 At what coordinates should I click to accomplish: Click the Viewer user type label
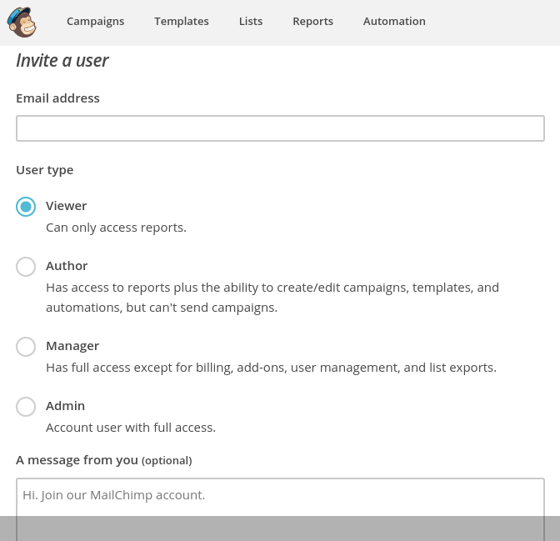pyautogui.click(x=67, y=206)
